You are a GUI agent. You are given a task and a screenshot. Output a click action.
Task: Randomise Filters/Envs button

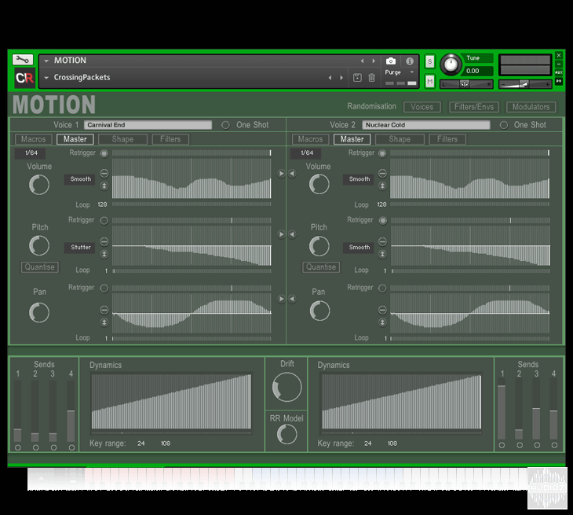[474, 107]
